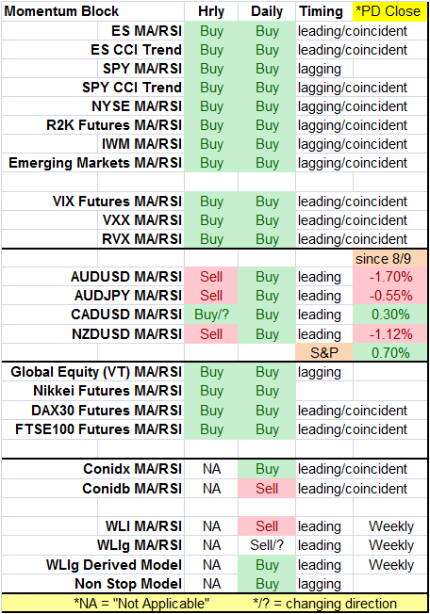The width and height of the screenshot is (430, 614).
Task: Click the yellow footnote NA legend row
Action: [x=214, y=603]
